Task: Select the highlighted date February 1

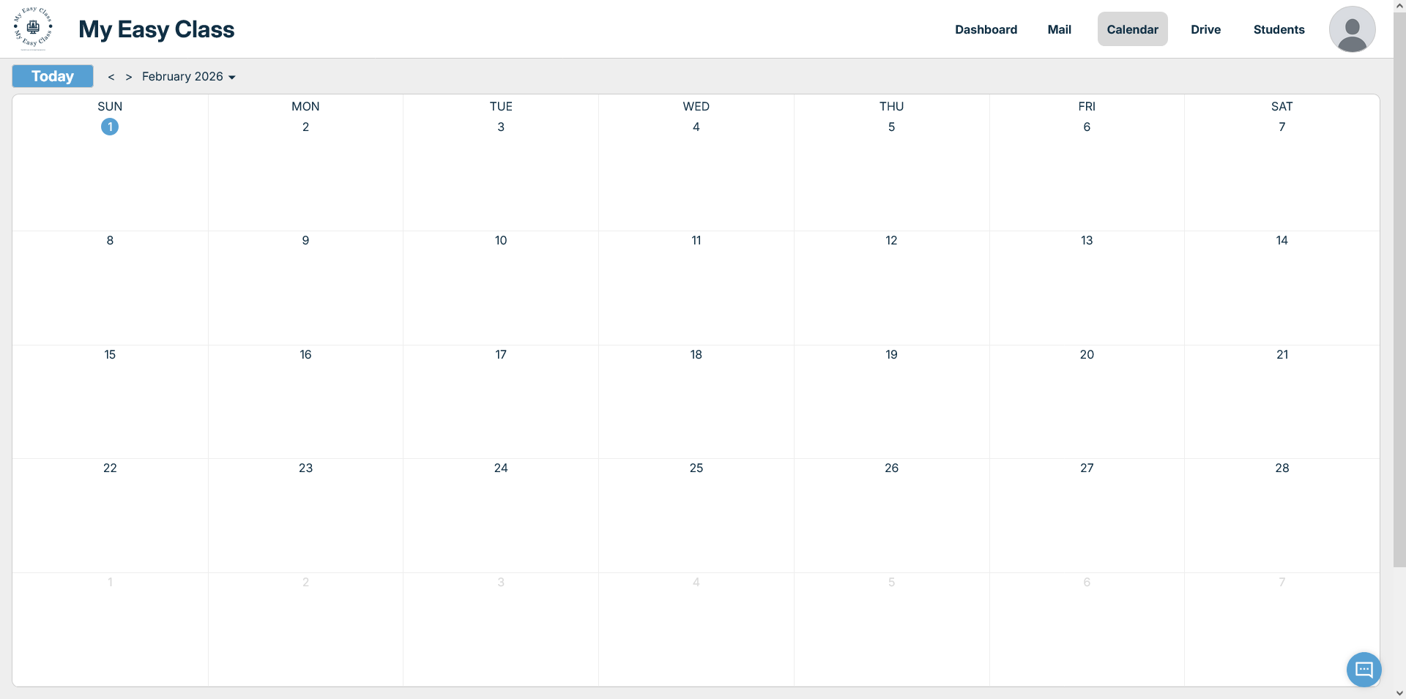Action: [x=110, y=127]
